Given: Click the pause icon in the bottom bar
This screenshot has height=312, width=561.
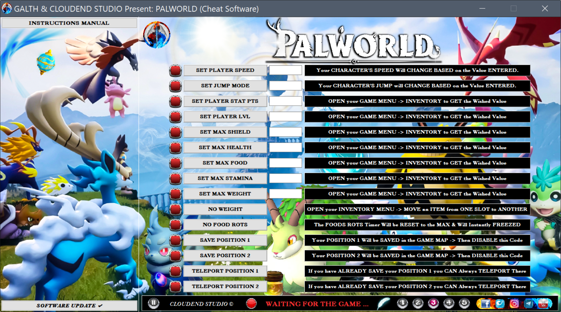Looking at the screenshot, I should pos(153,303).
